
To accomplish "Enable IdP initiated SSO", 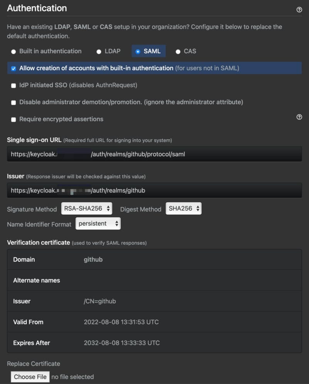I will click(x=13, y=85).
